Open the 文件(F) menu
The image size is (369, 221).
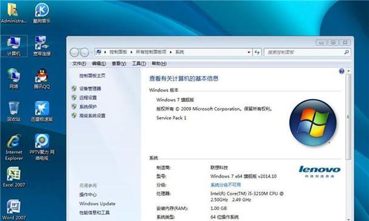[x=79, y=64]
